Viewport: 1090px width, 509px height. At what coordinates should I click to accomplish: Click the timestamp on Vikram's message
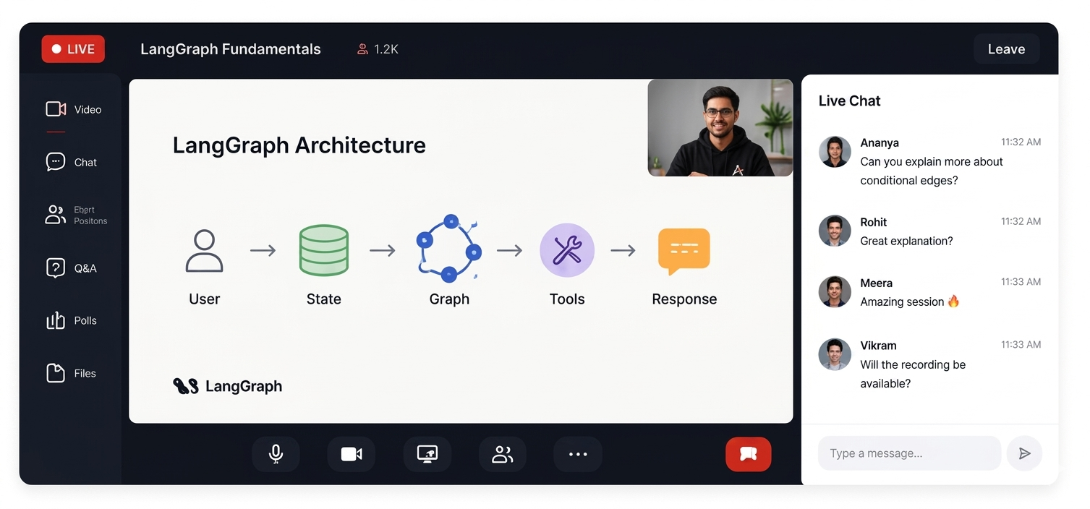(1021, 345)
